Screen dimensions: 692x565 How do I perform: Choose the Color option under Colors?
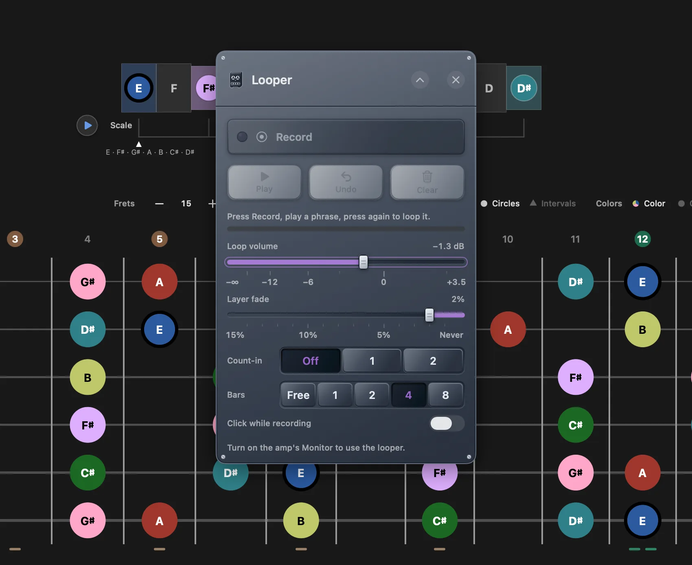(649, 204)
